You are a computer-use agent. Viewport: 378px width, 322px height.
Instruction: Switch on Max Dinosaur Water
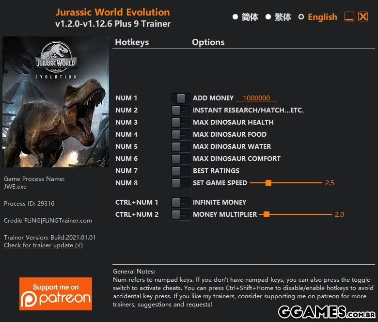tap(180, 146)
